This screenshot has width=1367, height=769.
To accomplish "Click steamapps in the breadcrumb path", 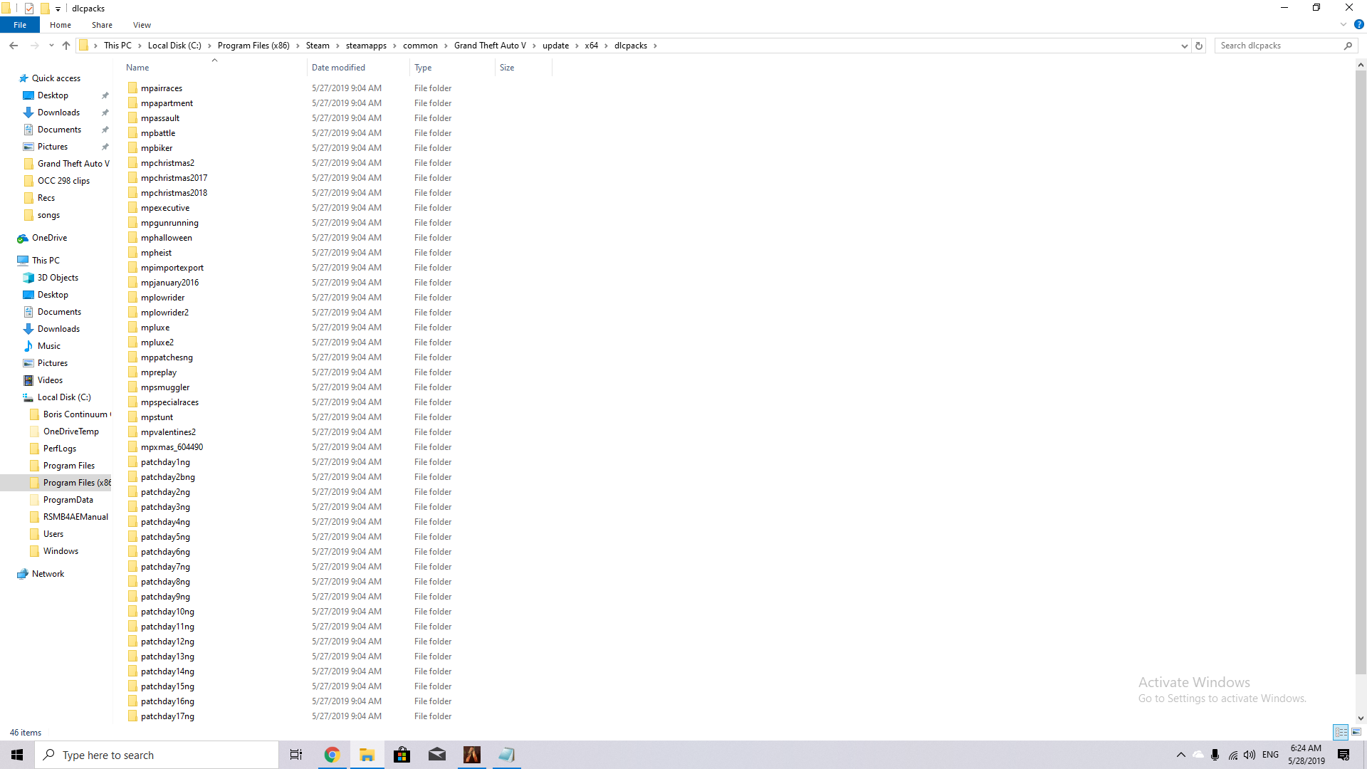I will (x=366, y=46).
